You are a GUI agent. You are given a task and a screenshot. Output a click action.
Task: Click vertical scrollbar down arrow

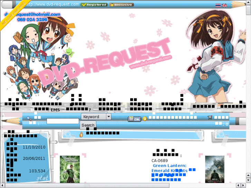click(x=248, y=180)
